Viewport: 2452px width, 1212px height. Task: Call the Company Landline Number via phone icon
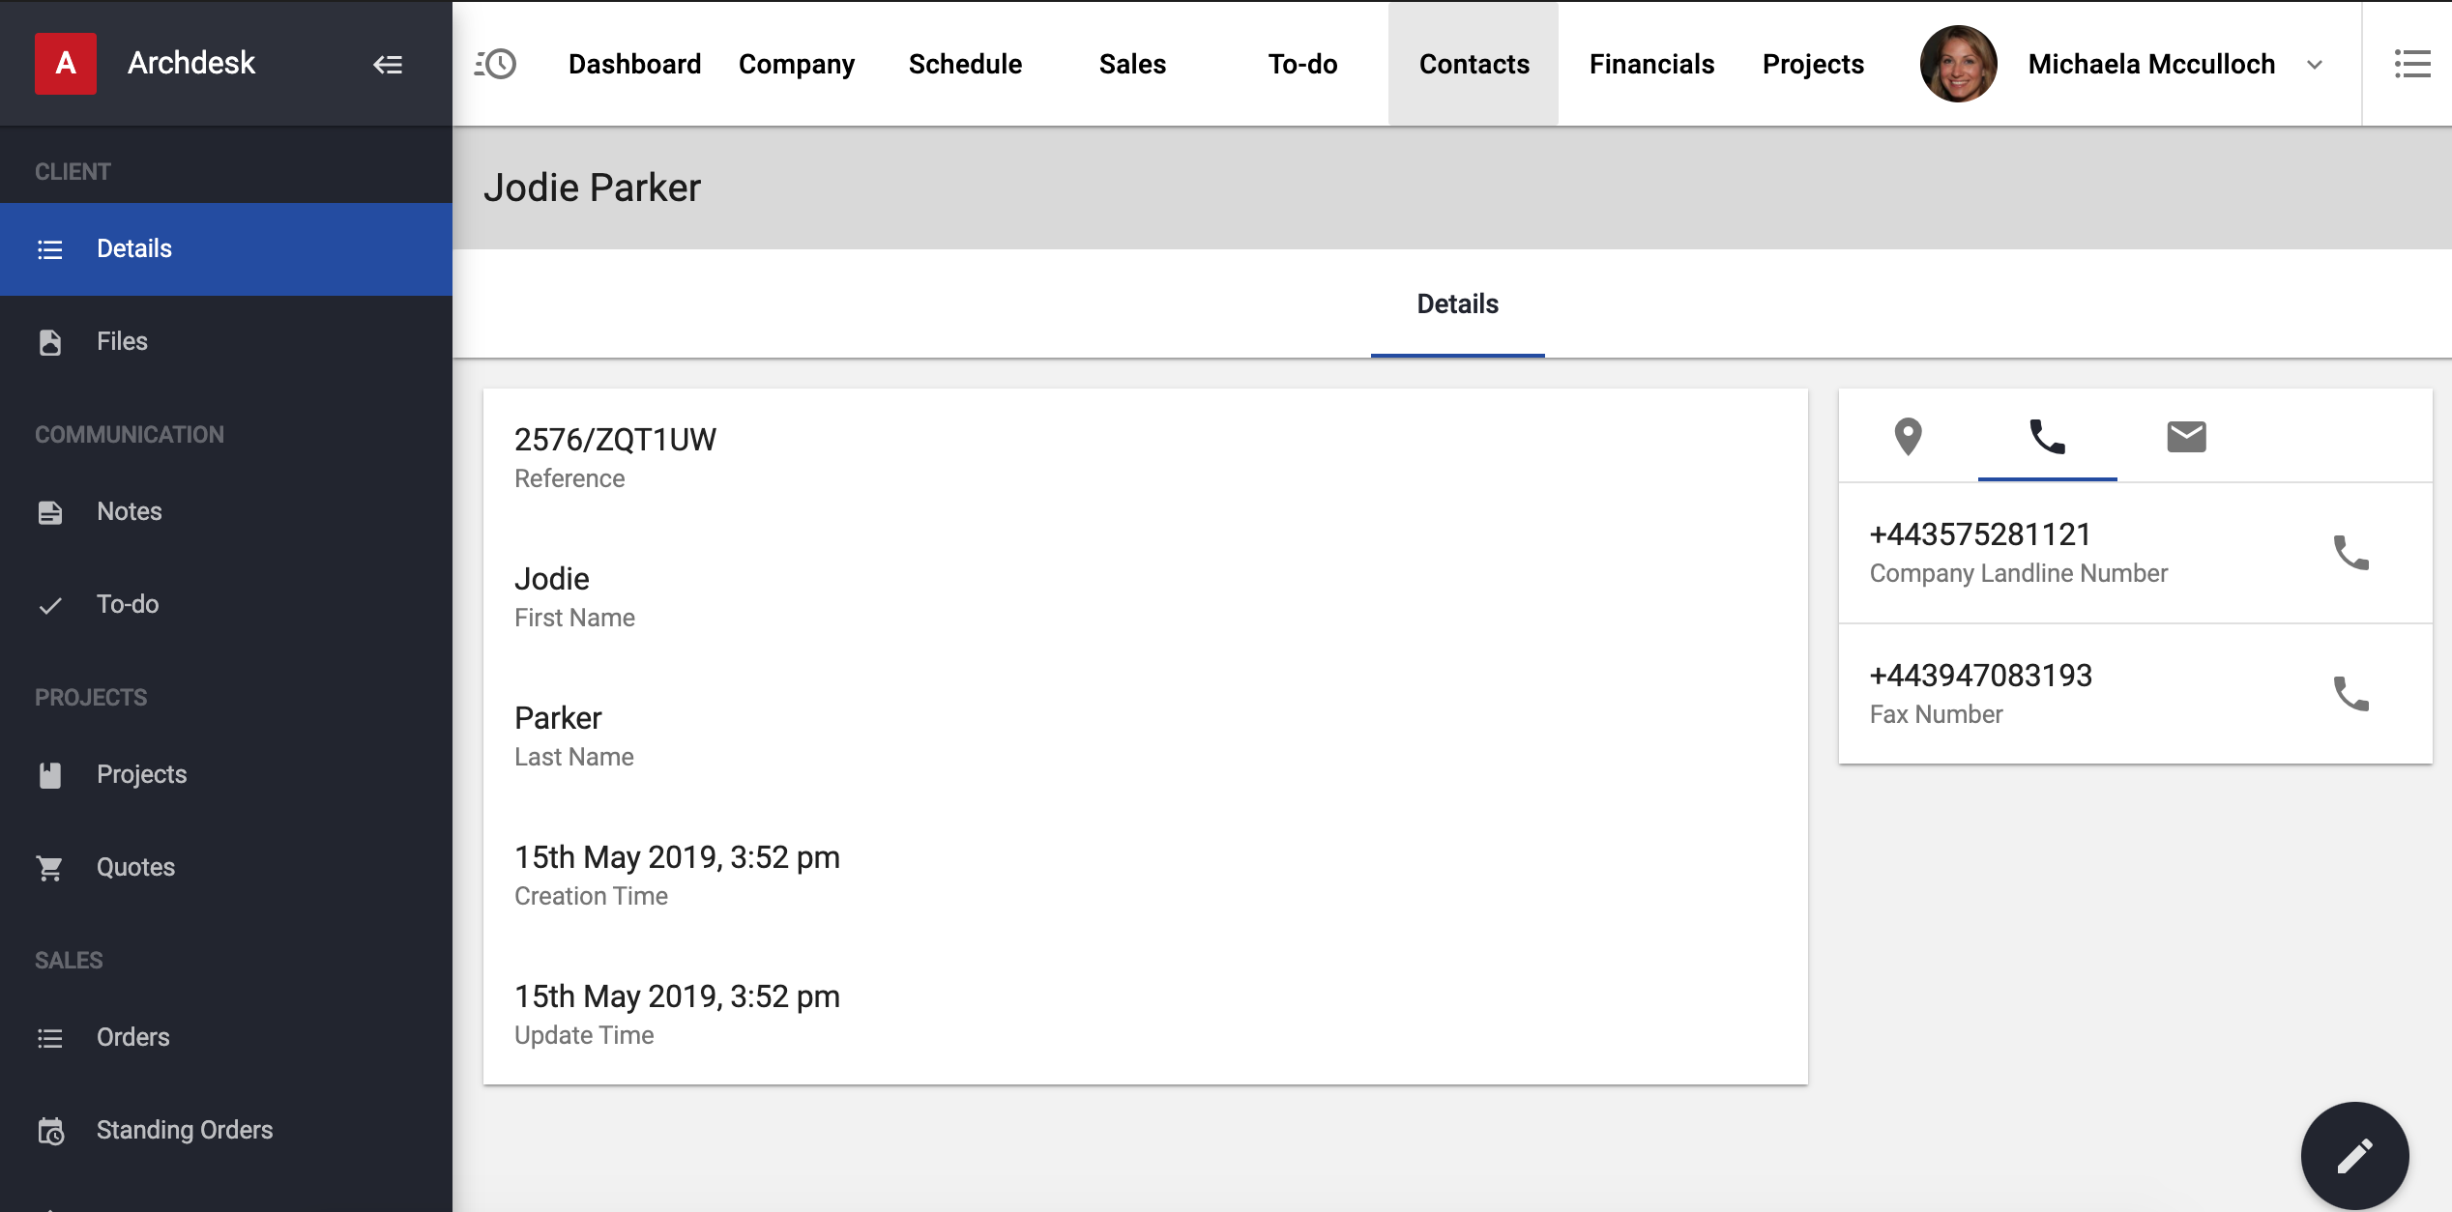2351,552
